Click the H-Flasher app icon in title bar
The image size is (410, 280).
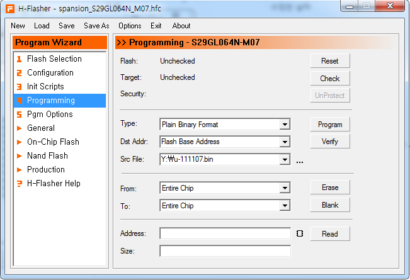[10, 9]
